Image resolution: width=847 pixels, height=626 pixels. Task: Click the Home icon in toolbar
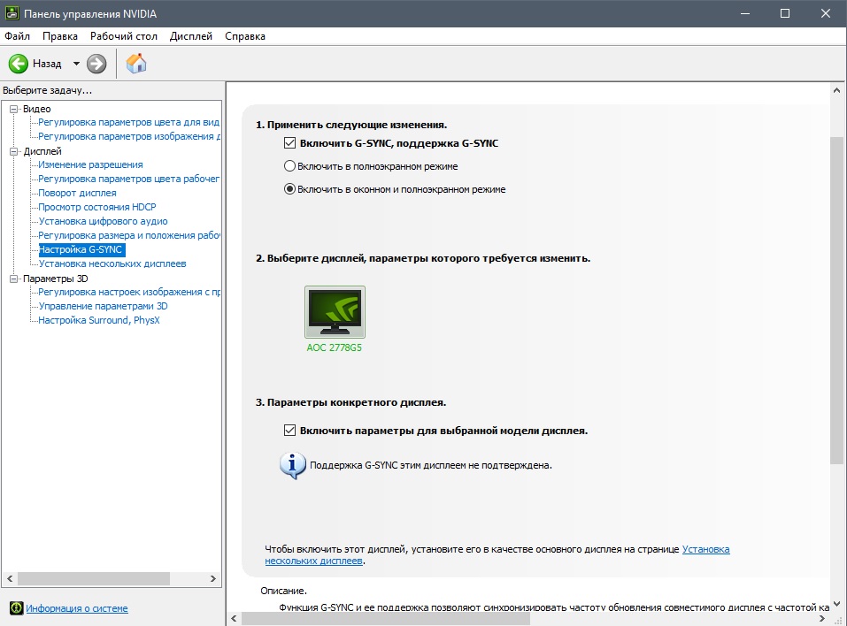(136, 64)
